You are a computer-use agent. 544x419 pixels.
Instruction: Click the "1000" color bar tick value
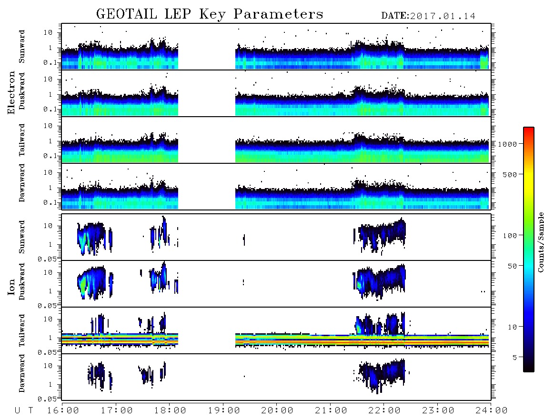[x=507, y=144]
